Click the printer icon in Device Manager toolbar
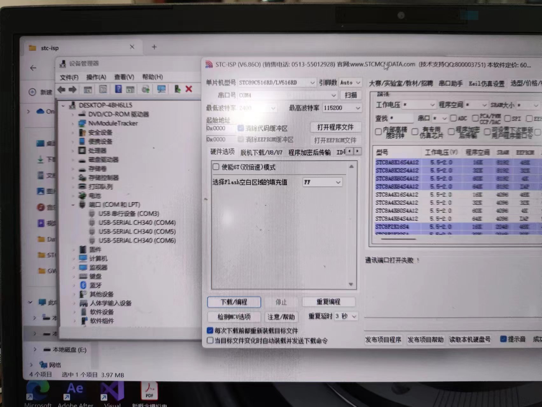Viewport: 542px width, 407px height. point(146,89)
